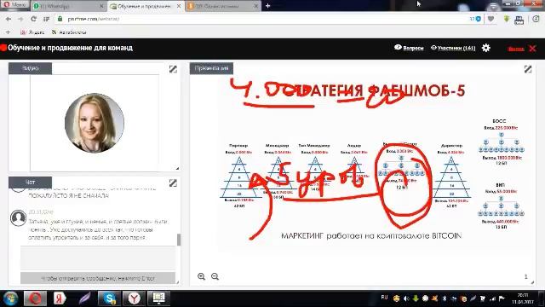
Task: Open webinar settings gear
Action: [x=486, y=48]
